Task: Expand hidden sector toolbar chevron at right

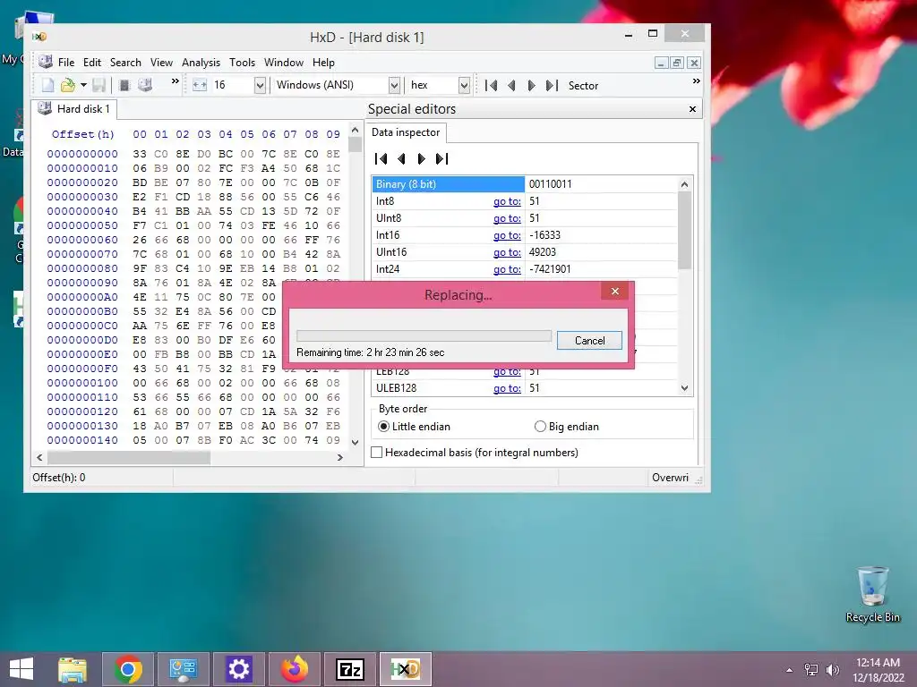Action: [696, 81]
